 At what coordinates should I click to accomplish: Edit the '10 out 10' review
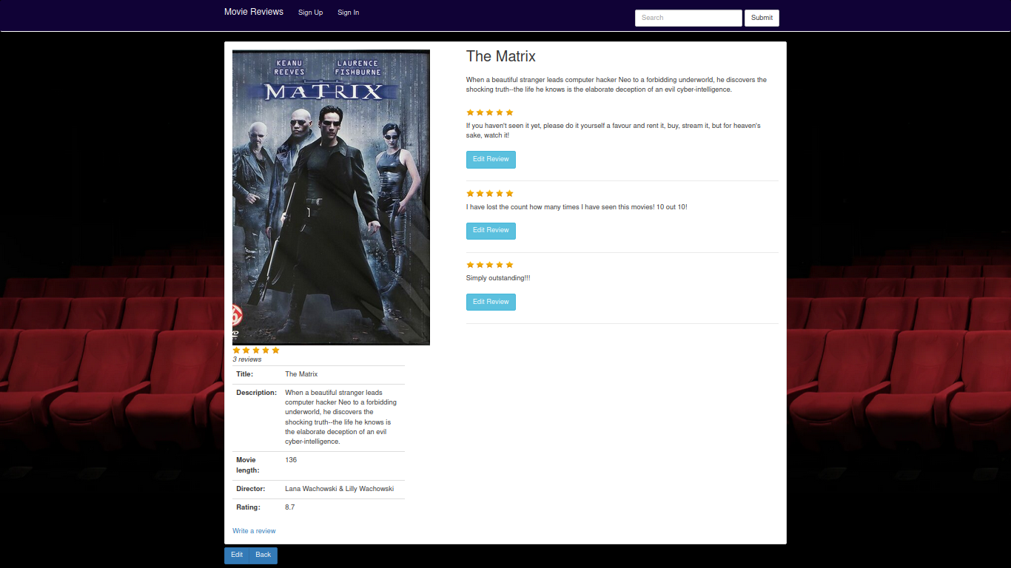click(491, 231)
